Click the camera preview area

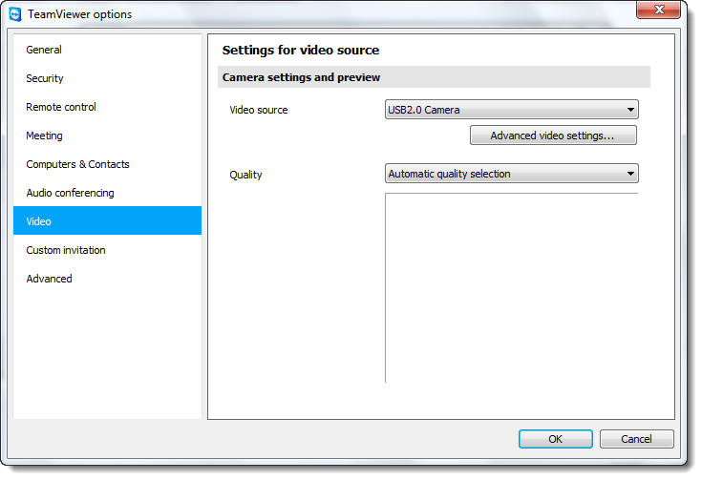click(512, 287)
